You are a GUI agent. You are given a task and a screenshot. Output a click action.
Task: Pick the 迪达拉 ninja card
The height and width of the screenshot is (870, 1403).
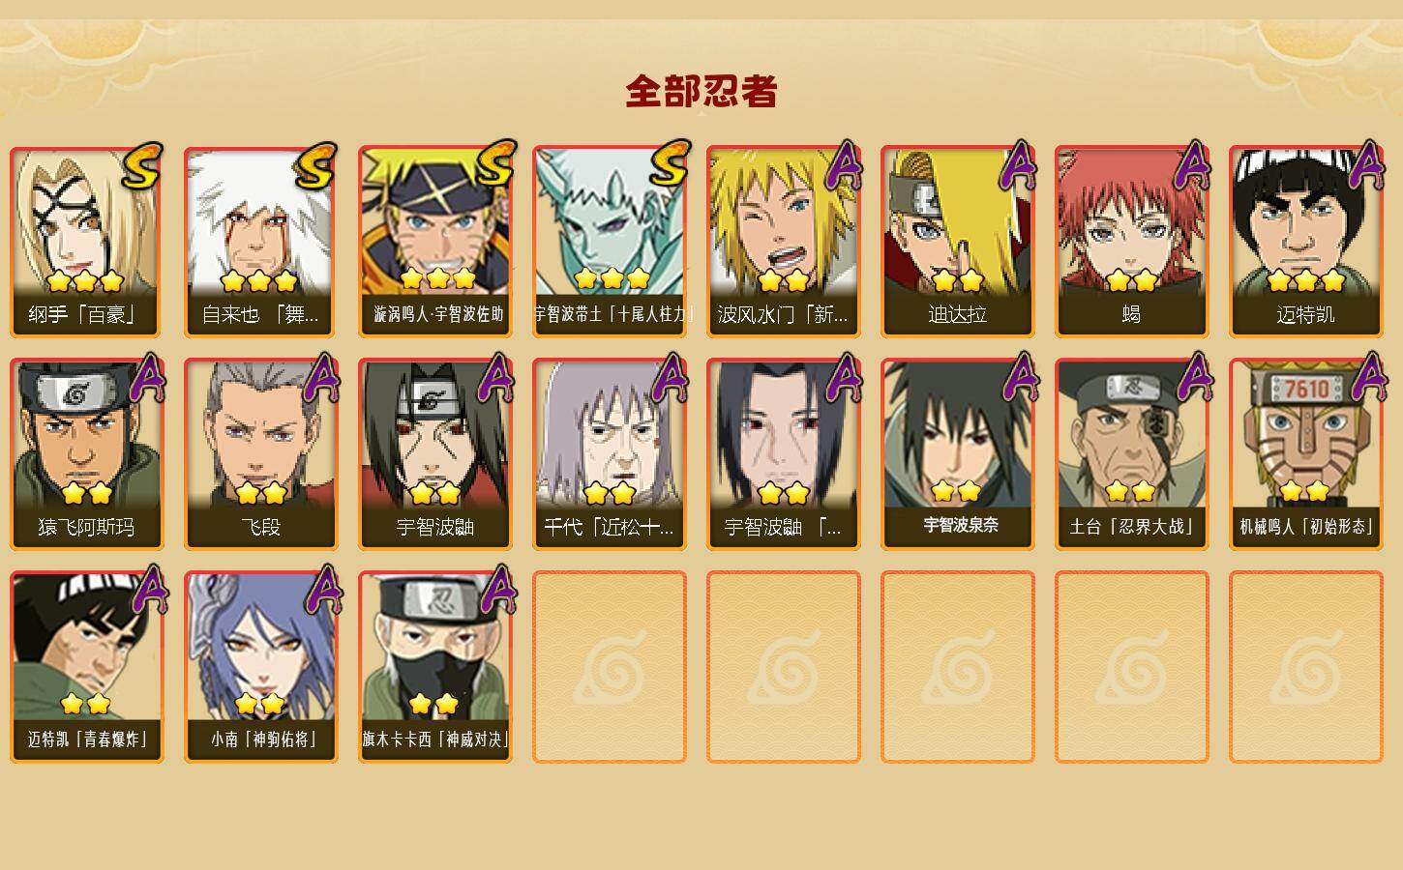click(958, 242)
